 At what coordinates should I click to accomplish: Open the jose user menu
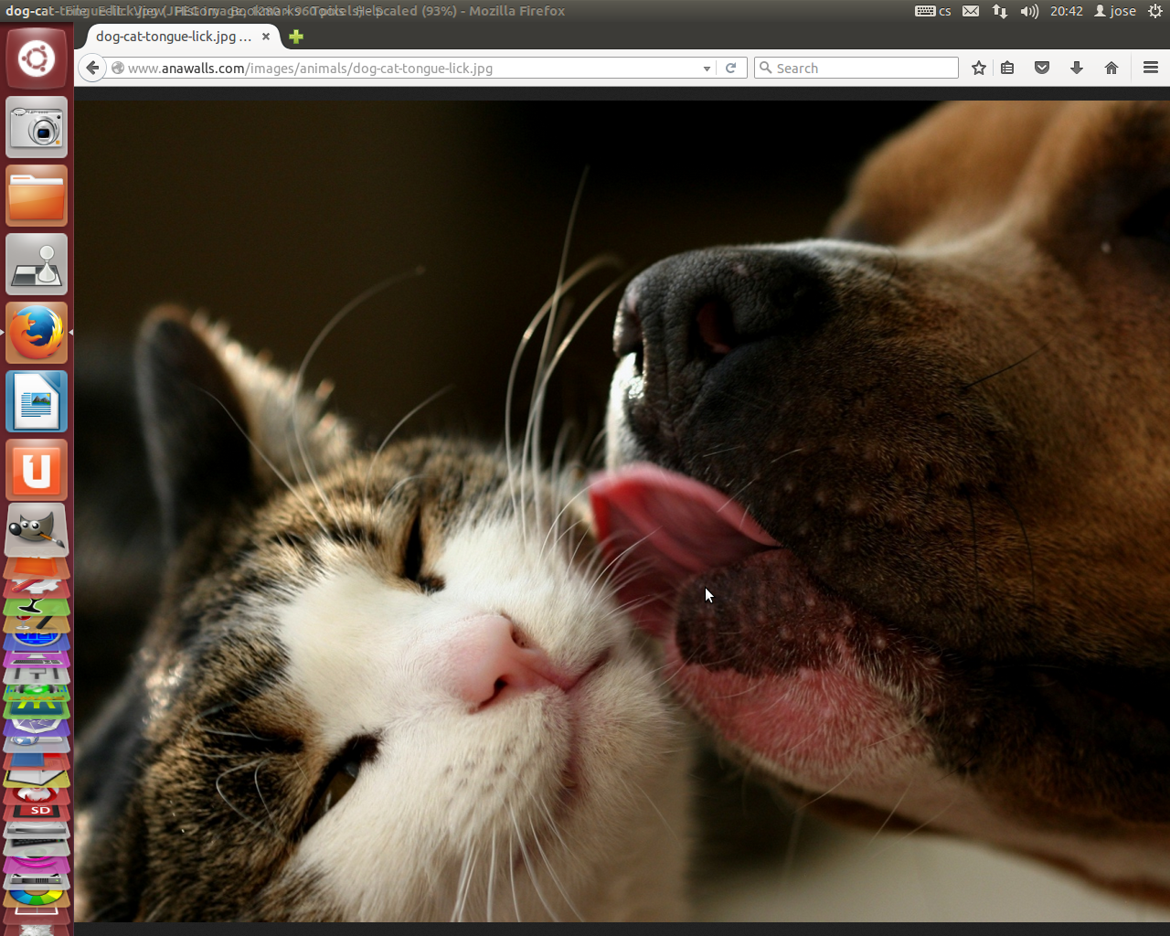(x=1115, y=11)
